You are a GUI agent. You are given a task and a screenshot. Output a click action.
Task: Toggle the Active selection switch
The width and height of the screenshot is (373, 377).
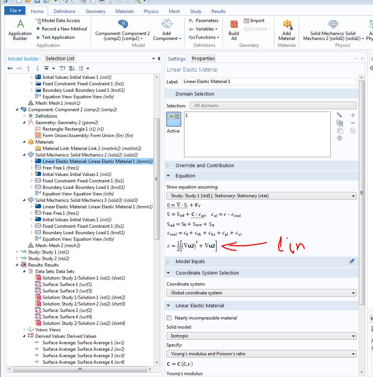tap(173, 117)
